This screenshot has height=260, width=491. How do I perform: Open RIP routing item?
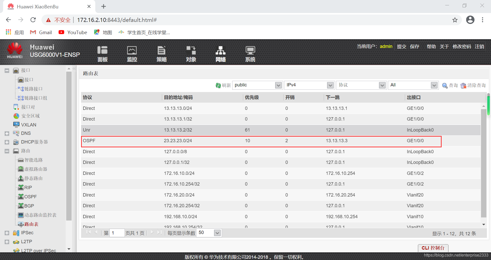pos(28,187)
